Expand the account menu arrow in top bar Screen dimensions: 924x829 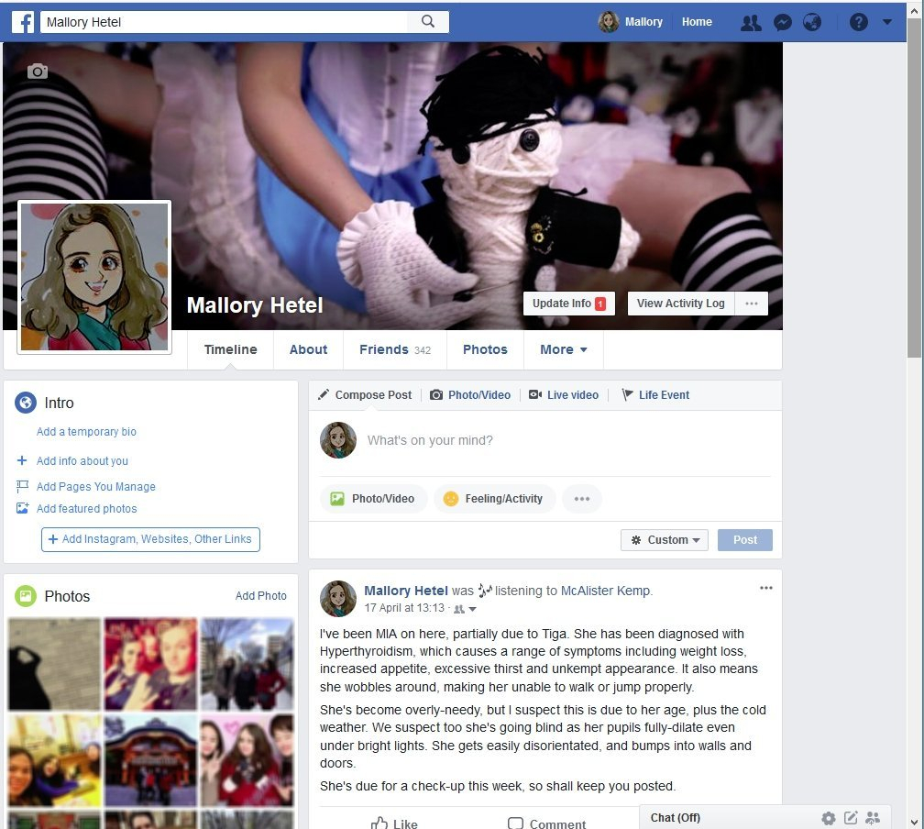887,23
